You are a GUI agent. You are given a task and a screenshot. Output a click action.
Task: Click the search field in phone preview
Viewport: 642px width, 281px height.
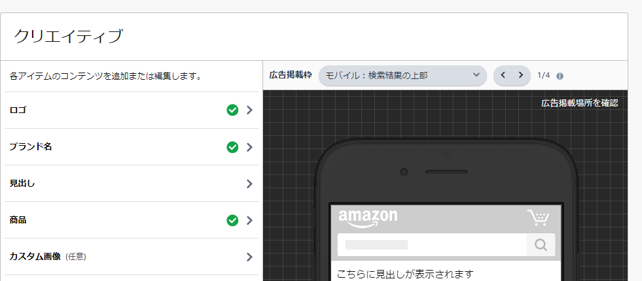click(432, 245)
